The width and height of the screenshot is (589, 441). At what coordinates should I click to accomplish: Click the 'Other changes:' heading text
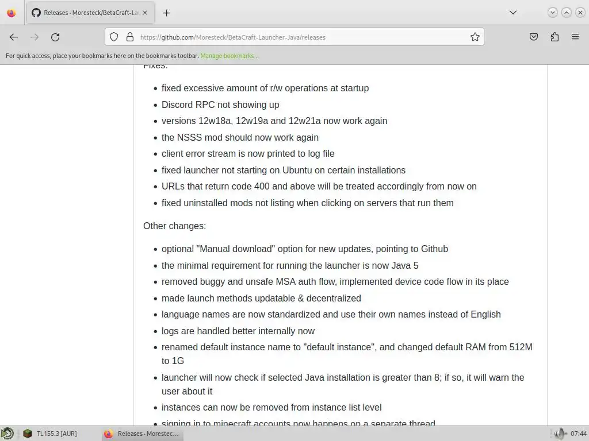click(175, 226)
